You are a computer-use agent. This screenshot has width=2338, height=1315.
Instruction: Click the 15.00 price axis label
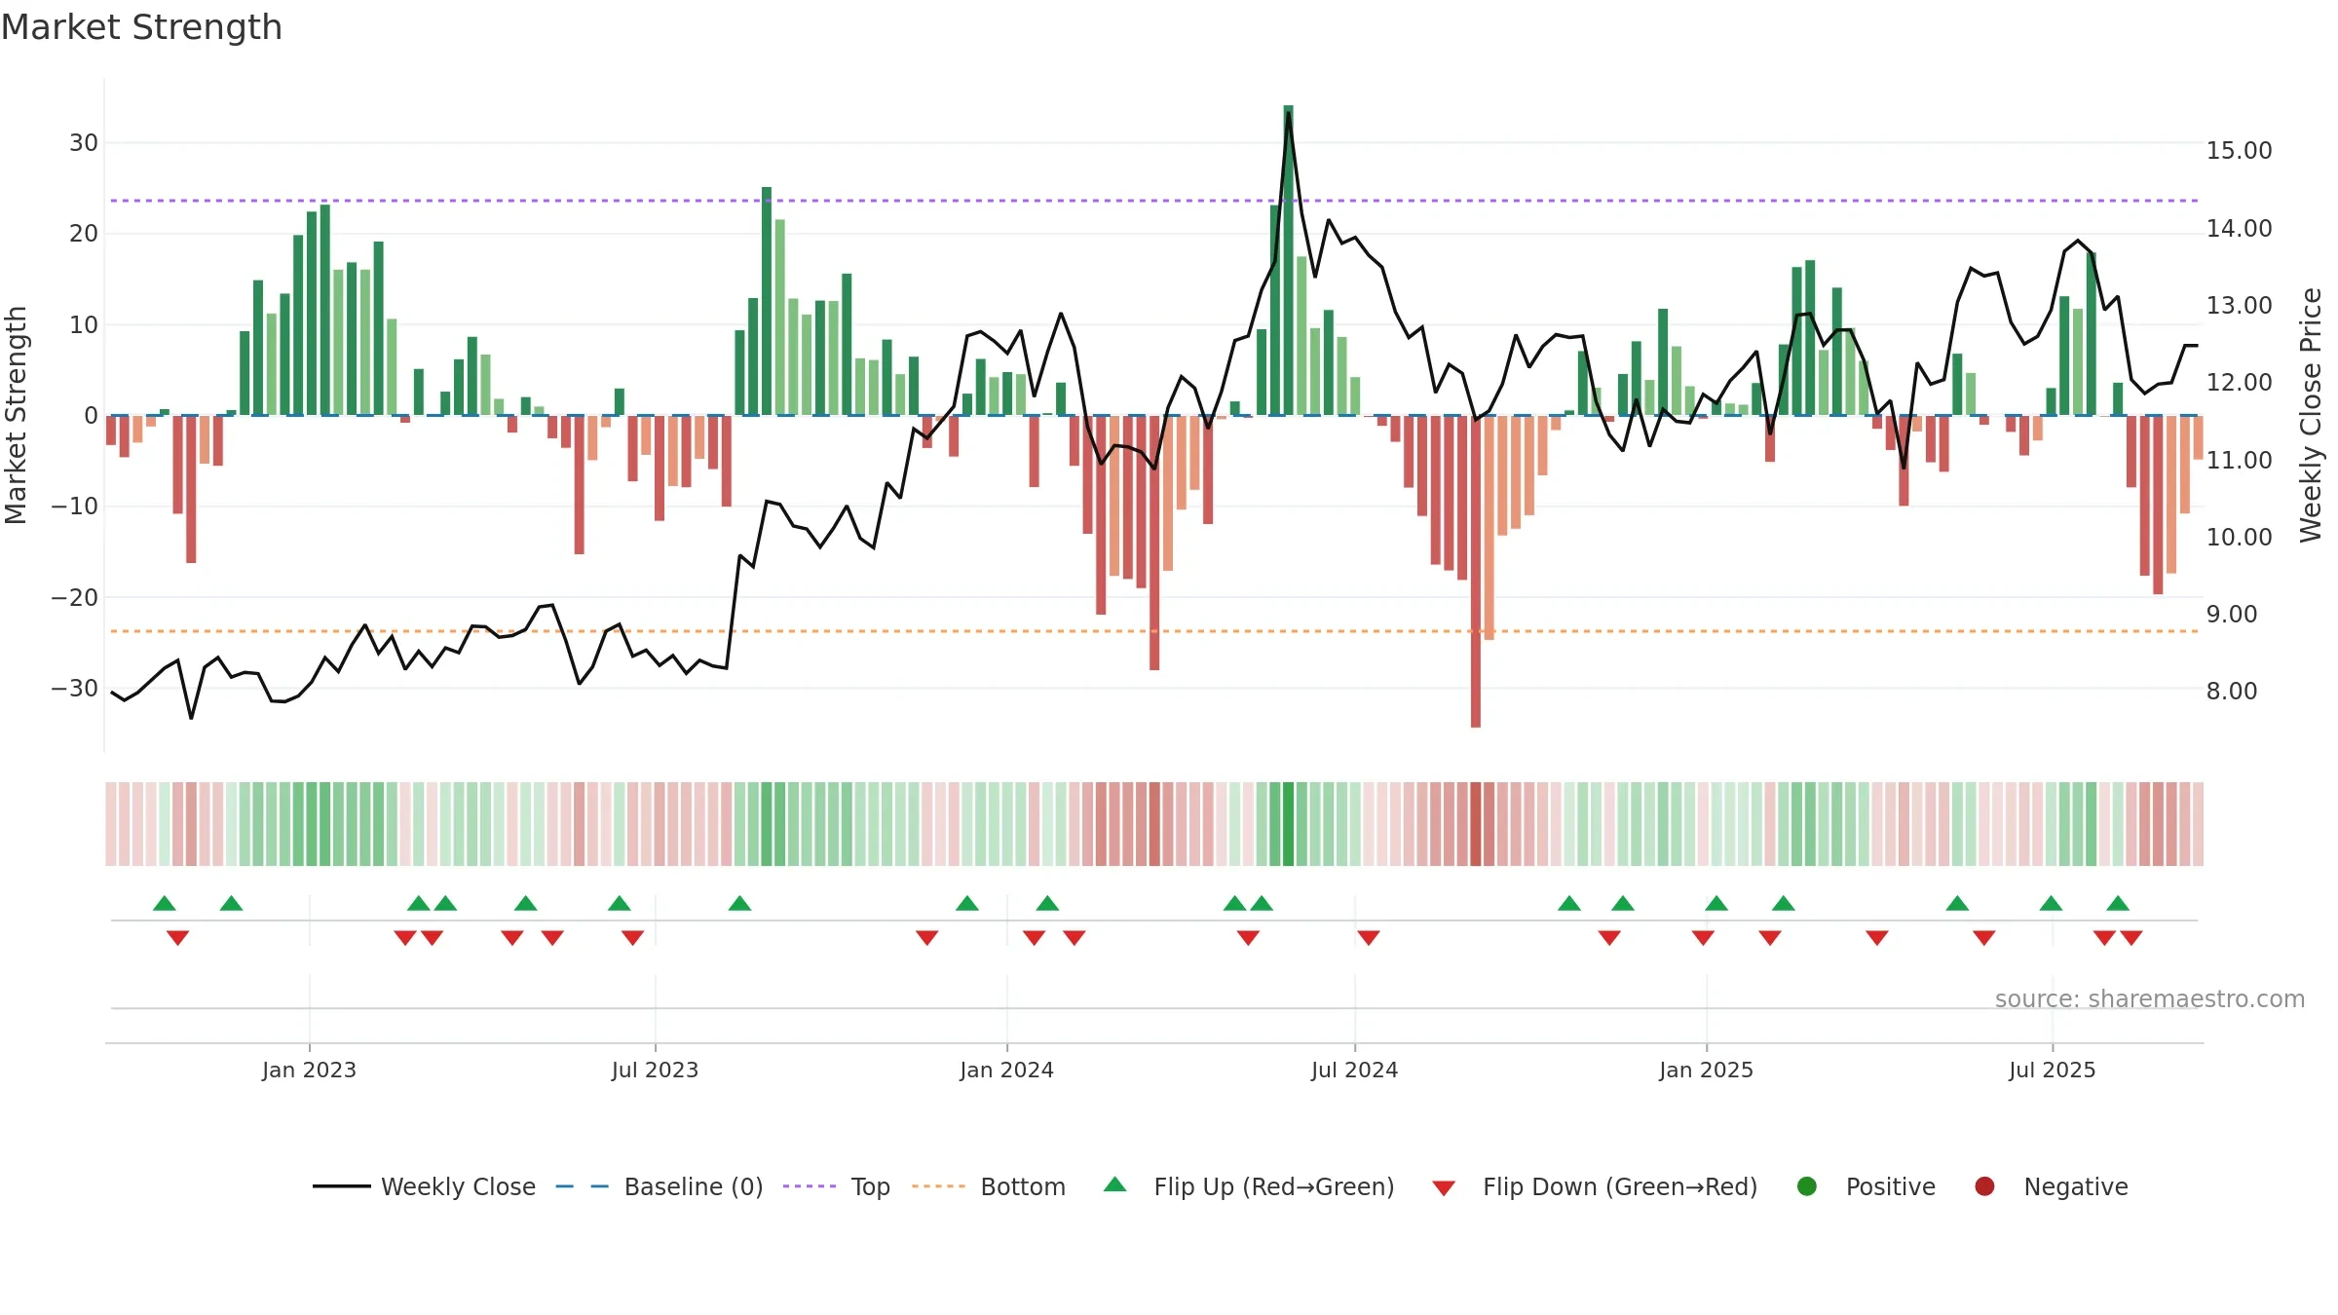point(2239,151)
